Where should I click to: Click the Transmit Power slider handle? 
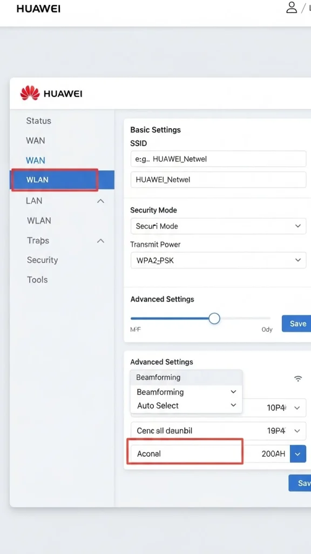point(214,319)
